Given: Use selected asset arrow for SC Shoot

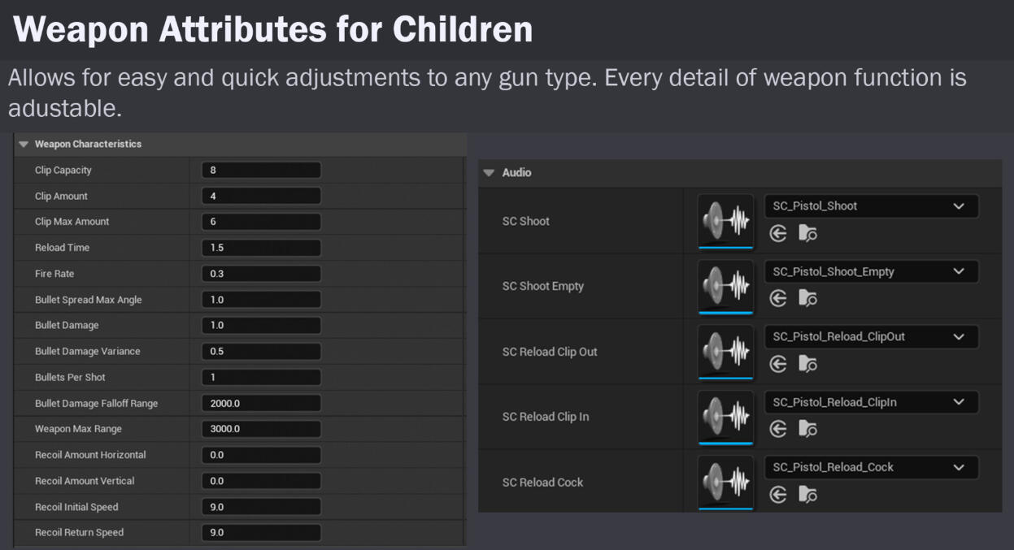Looking at the screenshot, I should [x=778, y=234].
